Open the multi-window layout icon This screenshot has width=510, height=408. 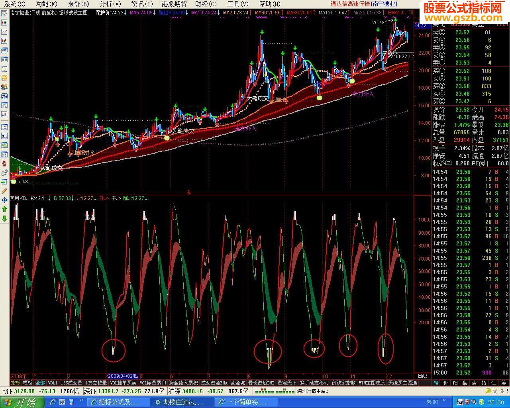point(4,50)
